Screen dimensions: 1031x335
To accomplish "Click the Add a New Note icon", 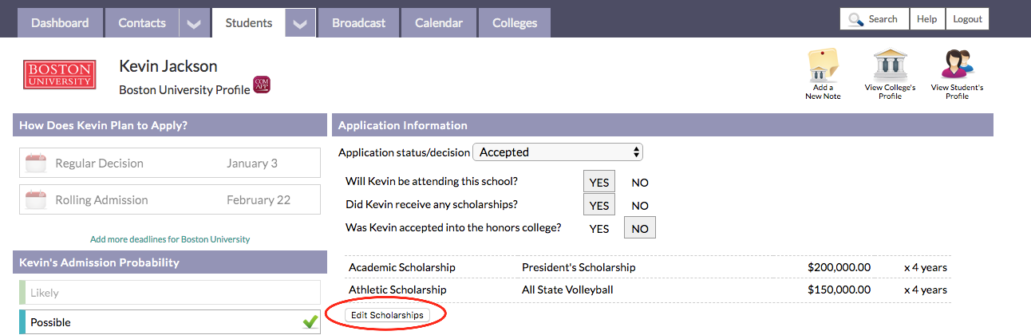I will pyautogui.click(x=823, y=65).
